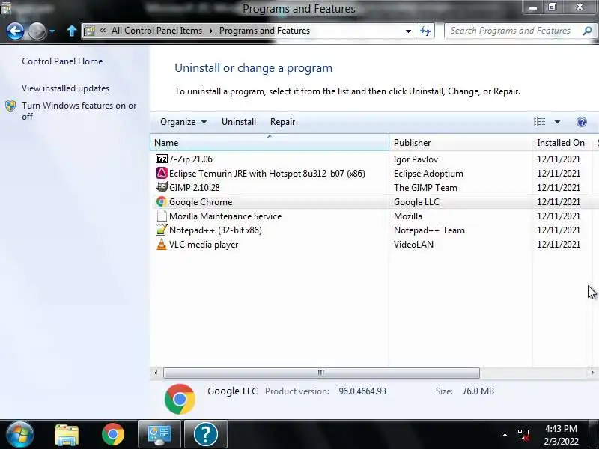This screenshot has width=599, height=449.
Task: Click the 76.0 MB size value
Action: (478, 391)
